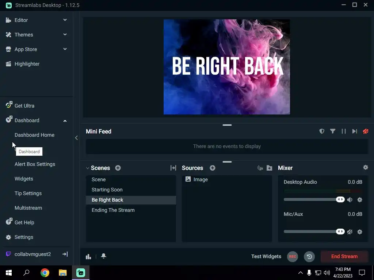This screenshot has height=280, width=374.
Task: Open Dashboard Home
Action: [34, 135]
